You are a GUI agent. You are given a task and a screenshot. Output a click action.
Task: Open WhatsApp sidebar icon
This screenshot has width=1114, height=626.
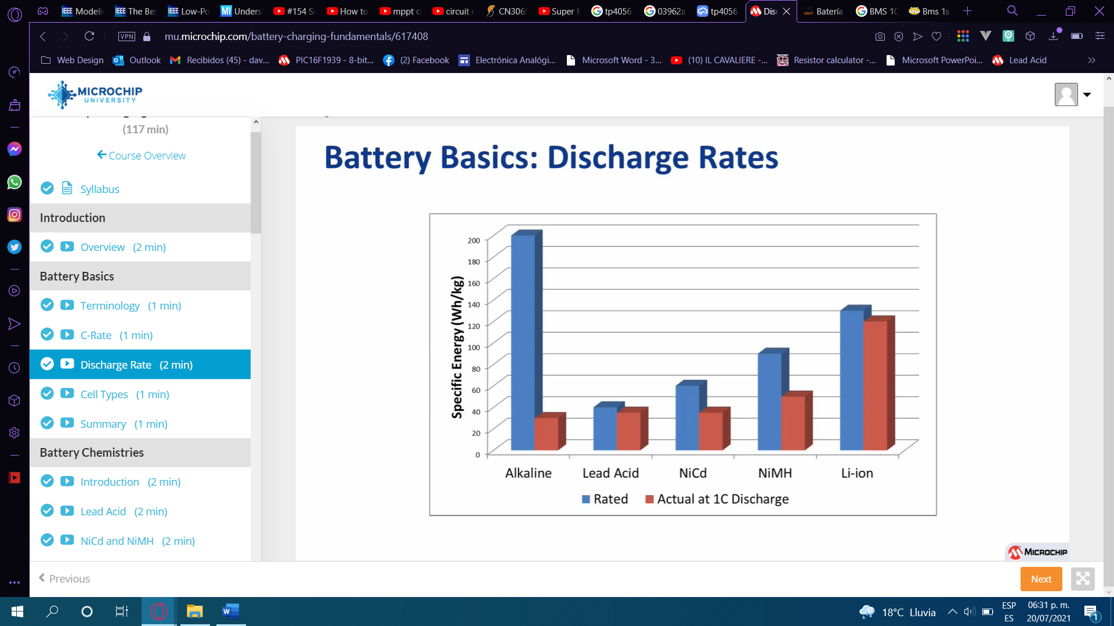pos(15,182)
